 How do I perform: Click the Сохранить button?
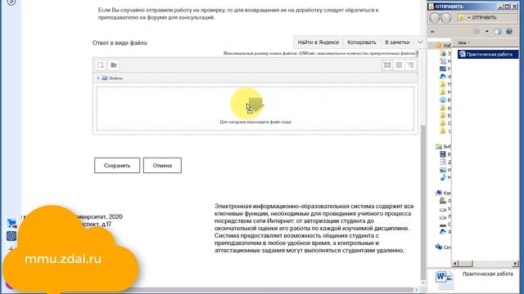pos(117,165)
